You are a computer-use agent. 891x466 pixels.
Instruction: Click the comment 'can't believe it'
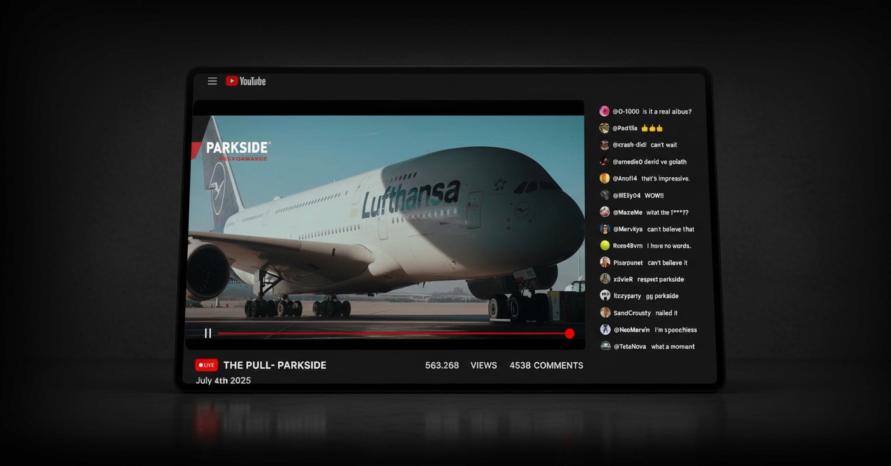[668, 263]
